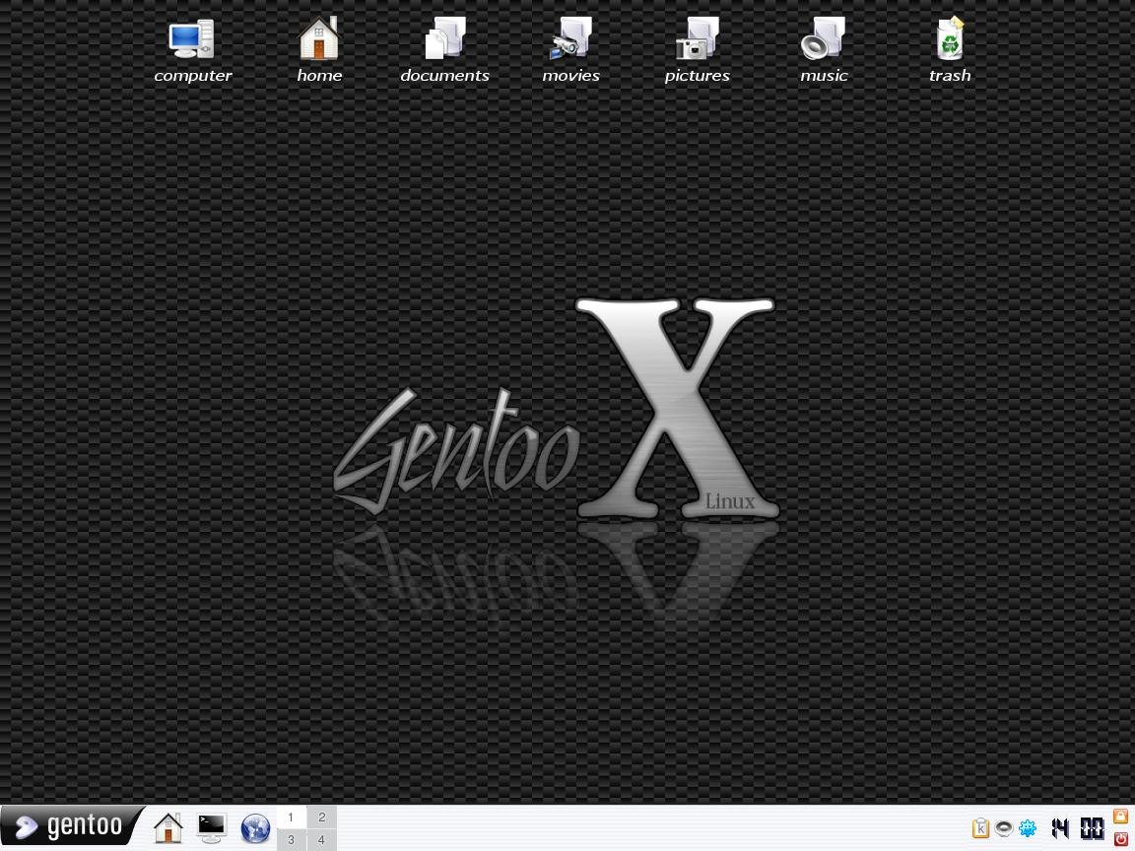Launch the terminal from the taskbar
The height and width of the screenshot is (851, 1135).
[212, 827]
